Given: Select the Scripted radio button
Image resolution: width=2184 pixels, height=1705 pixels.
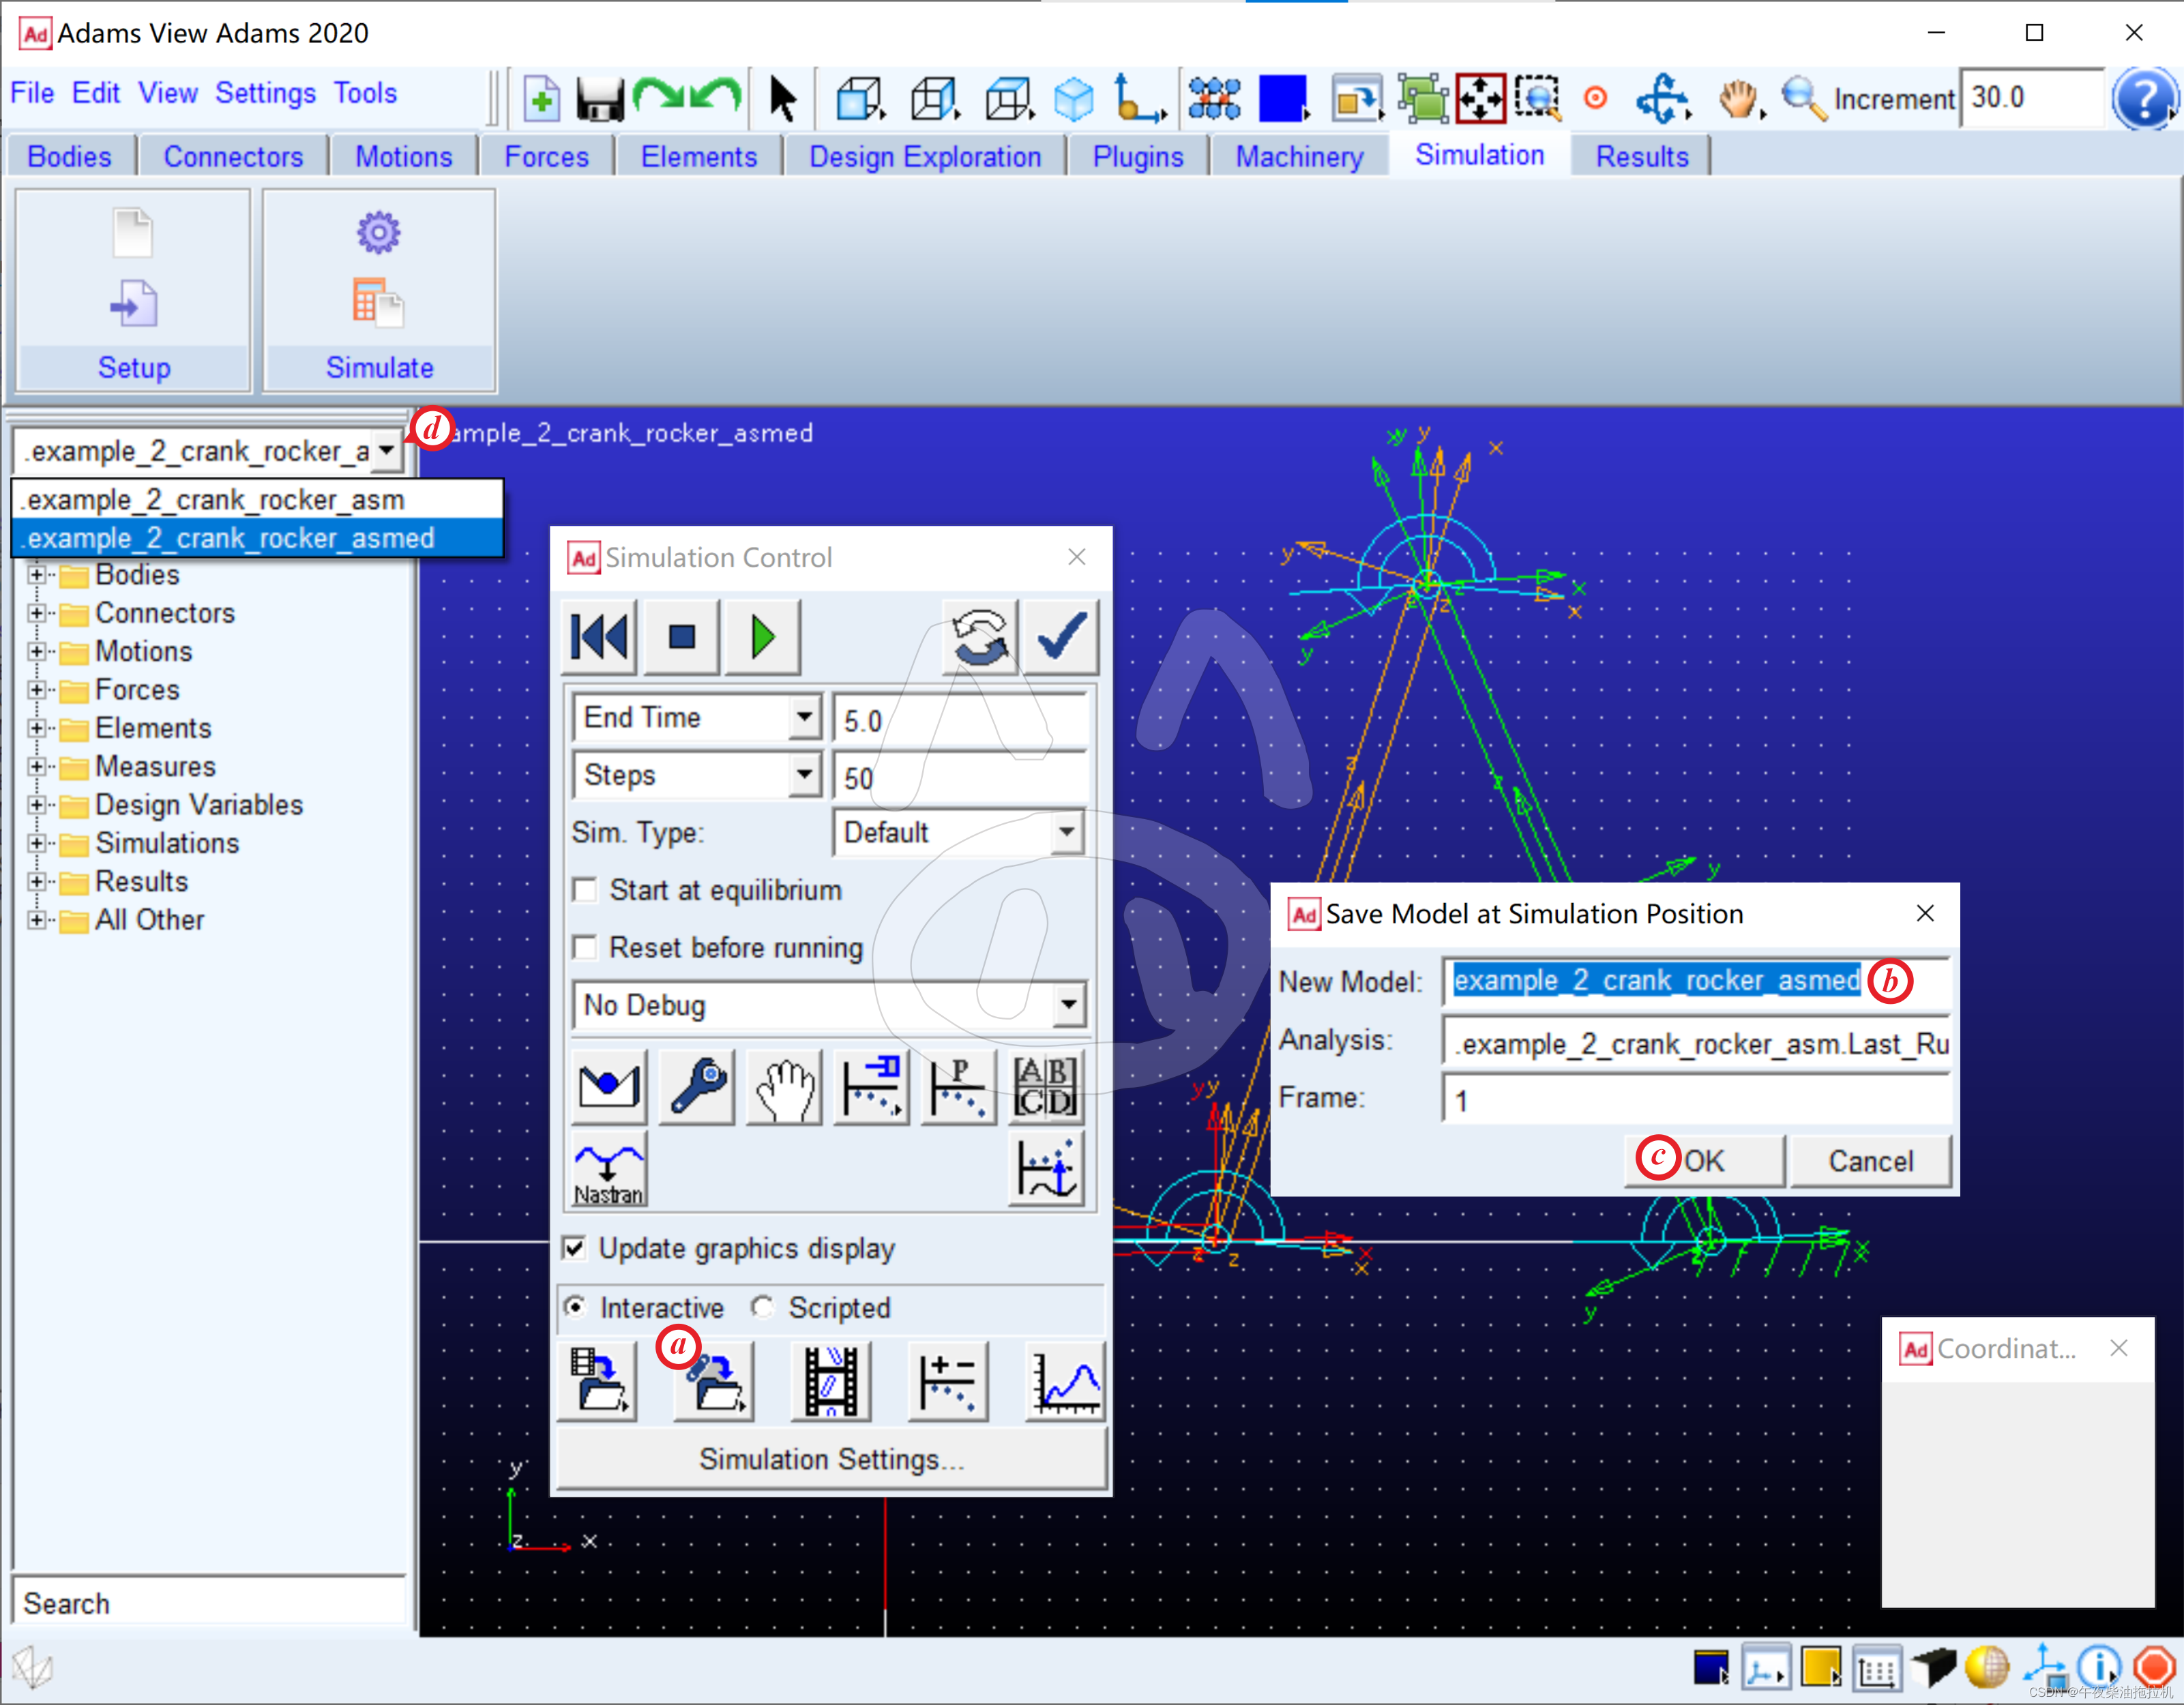Looking at the screenshot, I should 763,1307.
